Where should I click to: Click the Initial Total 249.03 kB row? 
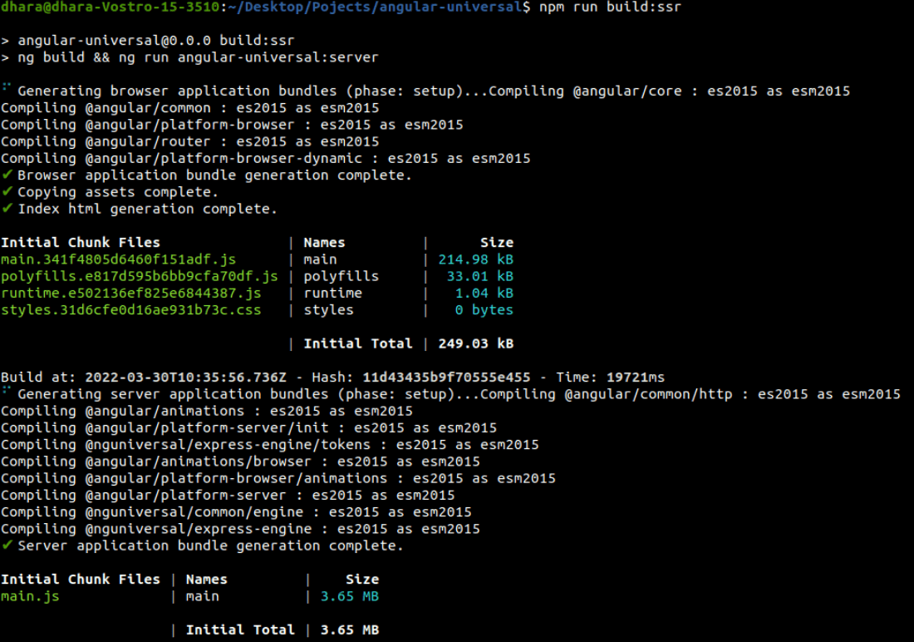409,343
